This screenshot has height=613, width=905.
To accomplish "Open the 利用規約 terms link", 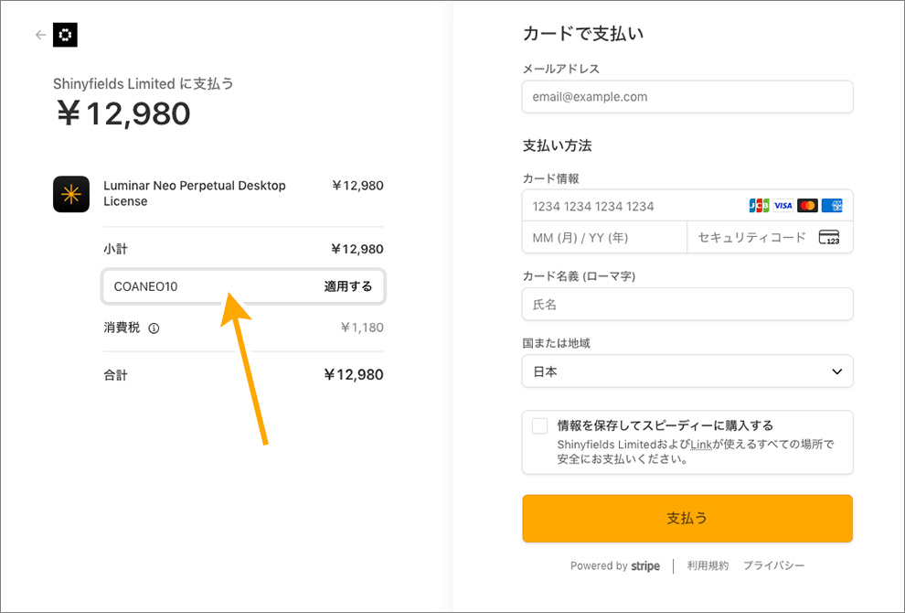I will tap(708, 566).
